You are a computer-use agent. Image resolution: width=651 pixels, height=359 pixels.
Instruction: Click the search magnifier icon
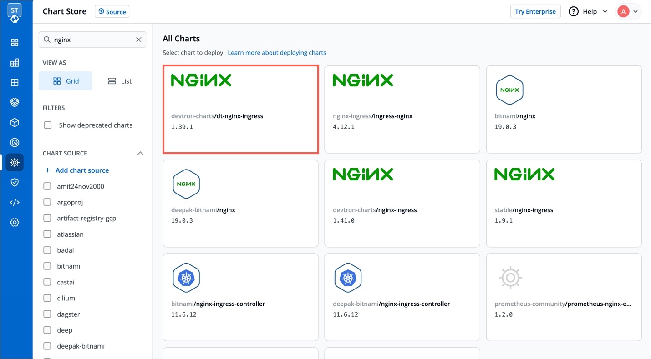coord(47,40)
